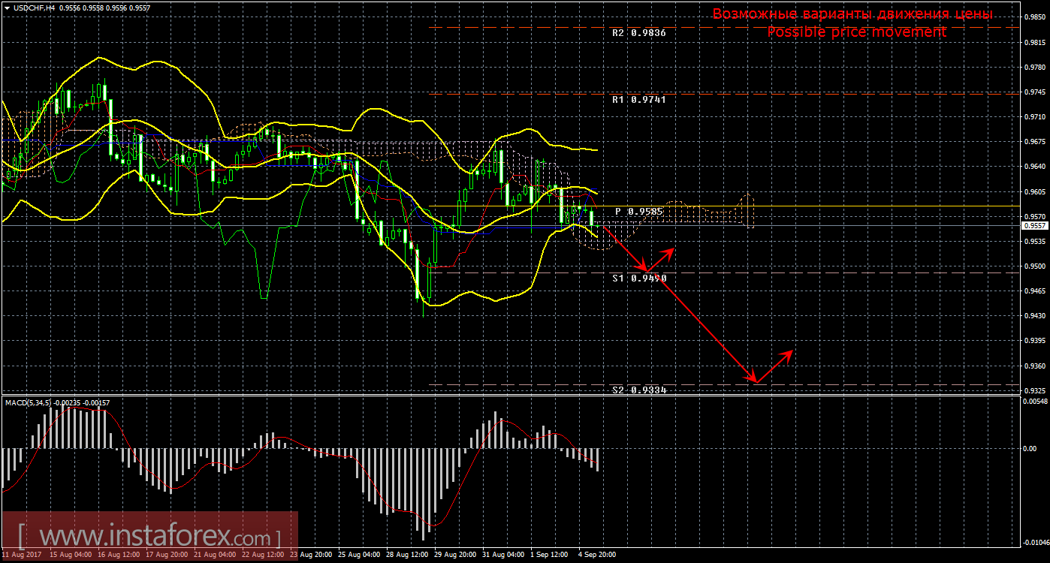The image size is (1050, 563).
Task: Click the 0.9325 price axis label
Action: [1035, 391]
